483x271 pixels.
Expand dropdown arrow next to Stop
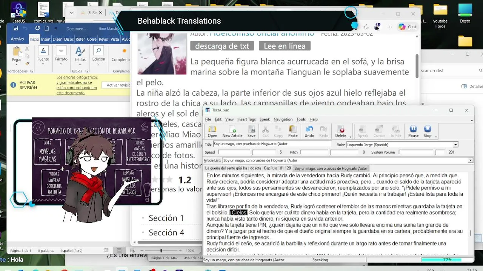pos(436,137)
